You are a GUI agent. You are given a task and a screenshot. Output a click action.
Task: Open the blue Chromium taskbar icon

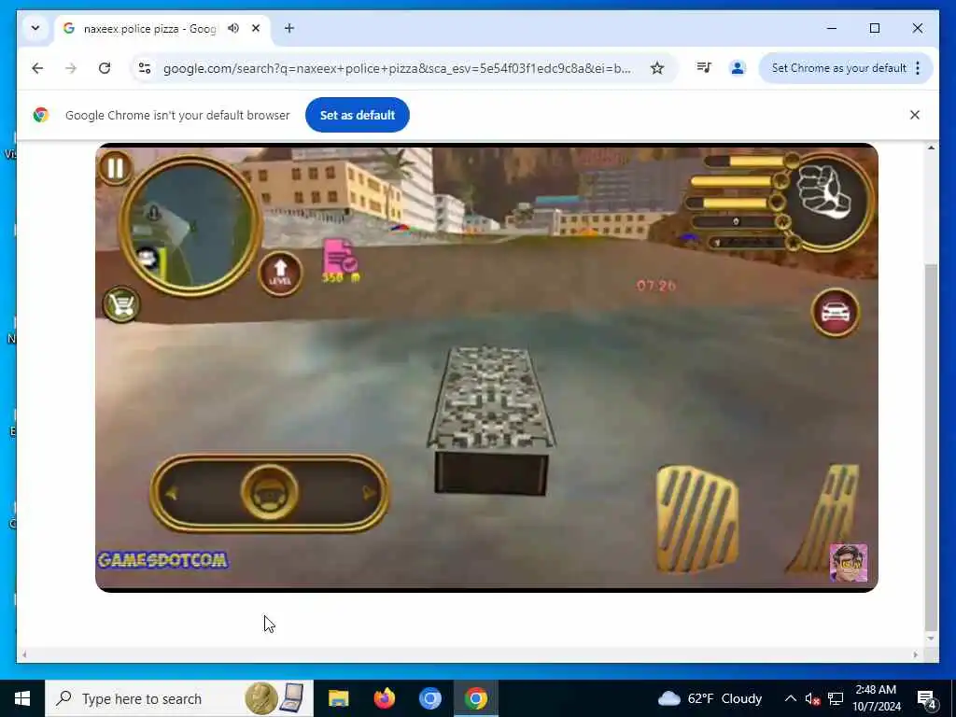tap(429, 698)
